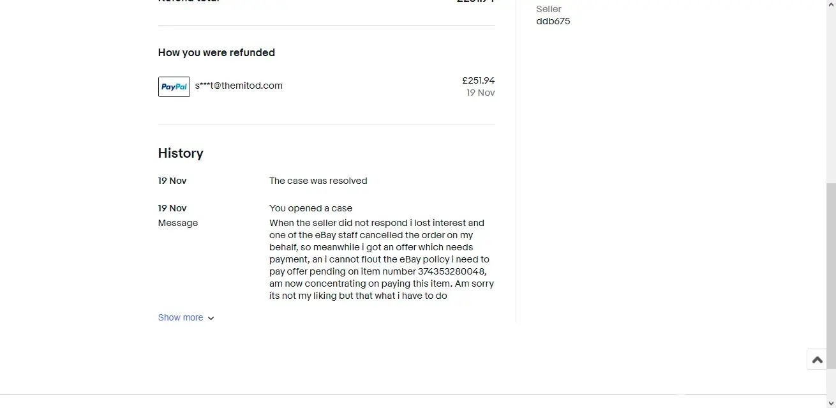Open seller ddb675's profile

point(553,21)
